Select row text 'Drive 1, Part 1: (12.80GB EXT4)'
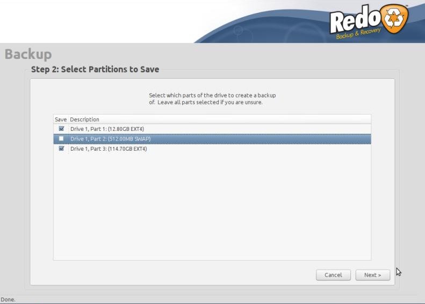Image resolution: width=425 pixels, height=304 pixels. click(x=107, y=129)
